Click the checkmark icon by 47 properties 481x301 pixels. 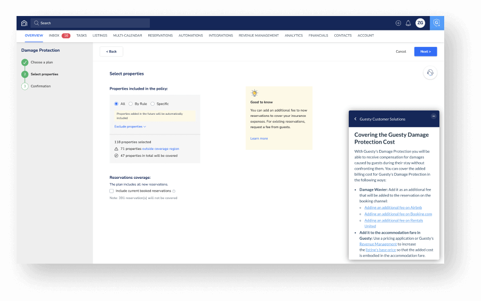(116, 156)
